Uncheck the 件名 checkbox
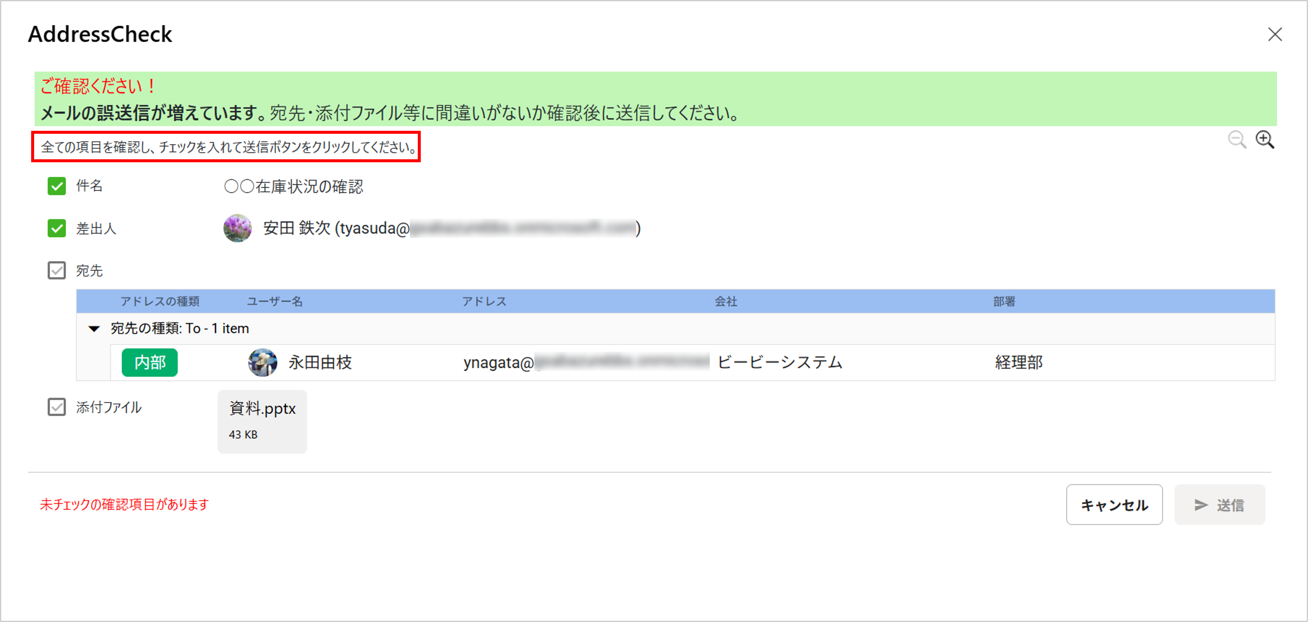Screen dimensions: 1308x622 pos(56,186)
